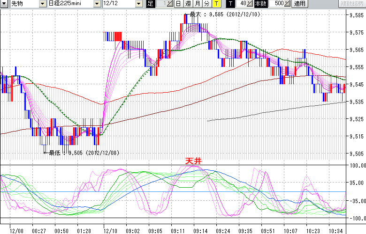Select minute bars (分) timeframe

click(x=207, y=4)
